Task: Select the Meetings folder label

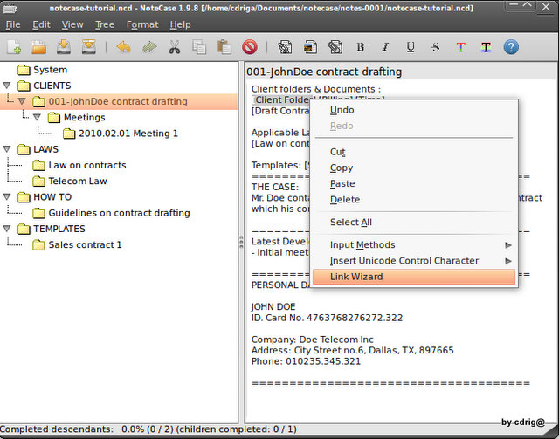Action: [84, 117]
